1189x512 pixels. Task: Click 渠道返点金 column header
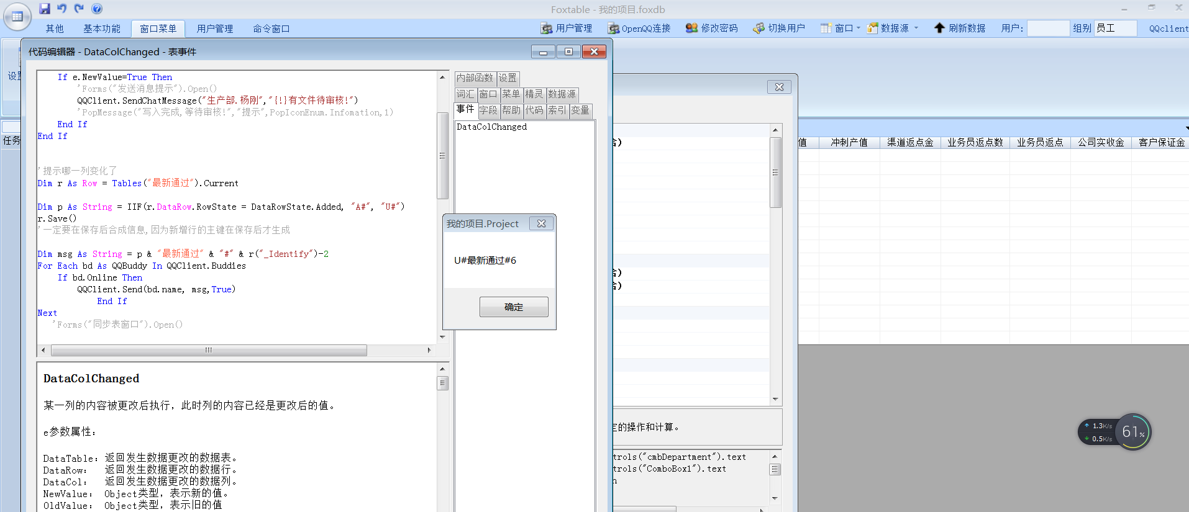point(910,142)
